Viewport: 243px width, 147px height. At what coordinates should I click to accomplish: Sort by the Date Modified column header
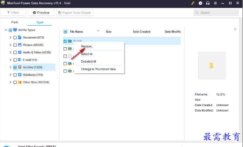tap(173, 32)
